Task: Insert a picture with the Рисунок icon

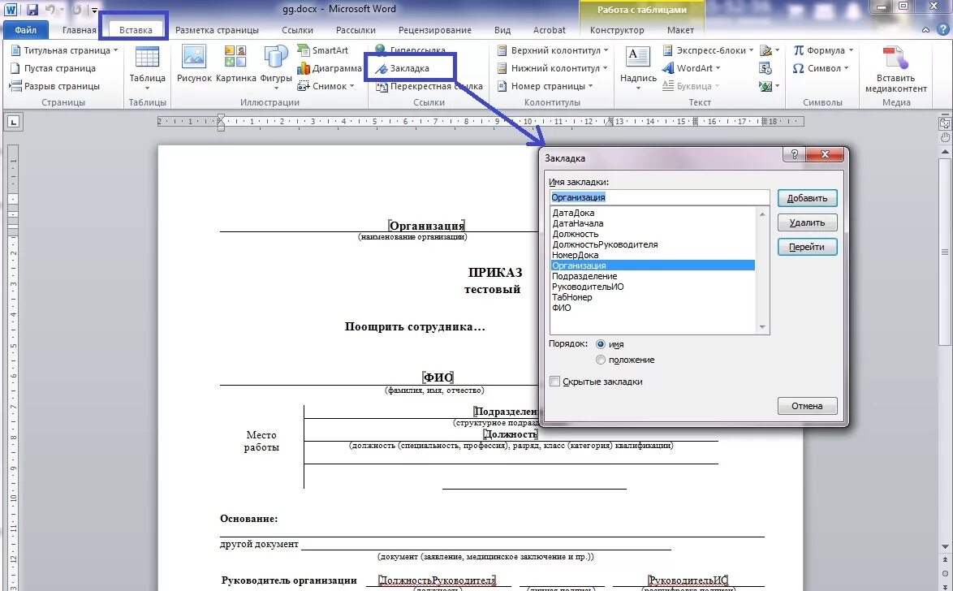Action: coord(194,64)
